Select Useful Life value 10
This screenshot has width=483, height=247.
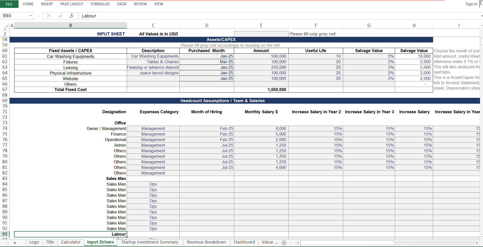pos(315,56)
